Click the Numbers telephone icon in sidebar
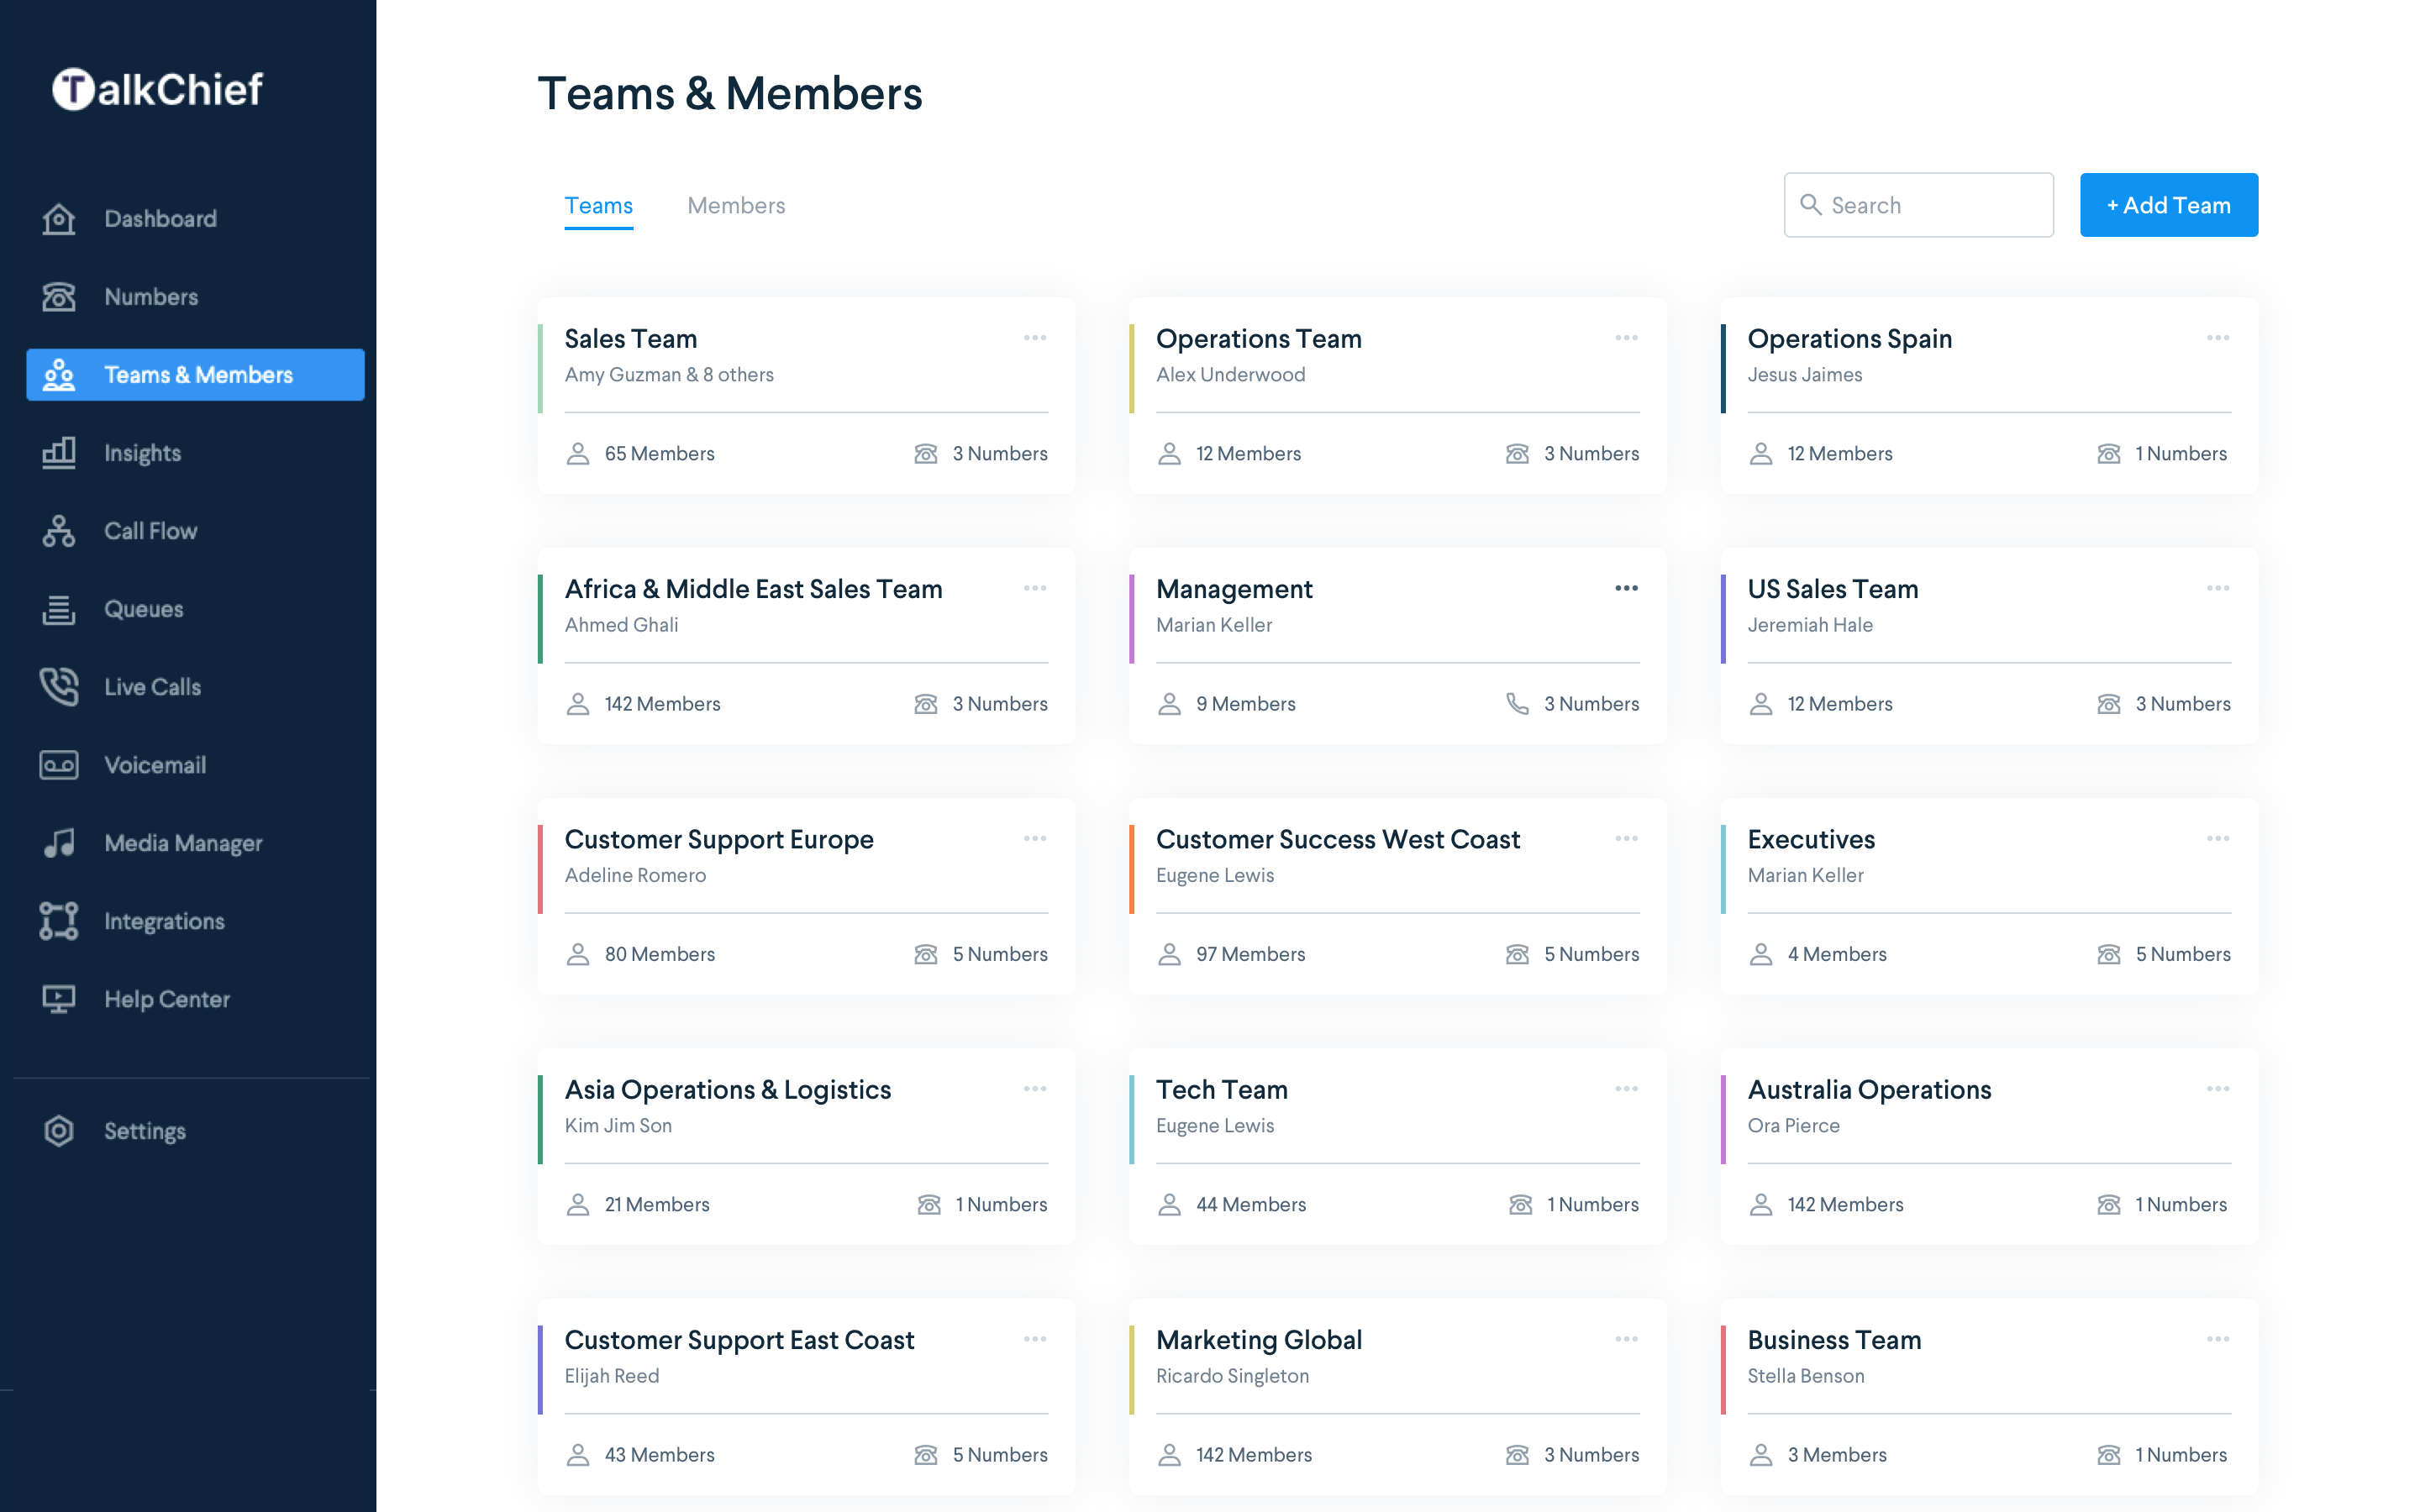 coord(58,297)
